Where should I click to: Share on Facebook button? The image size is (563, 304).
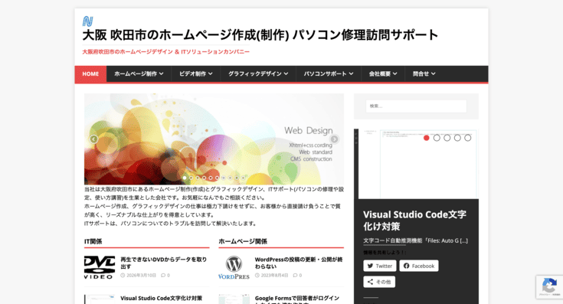pyautogui.click(x=419, y=266)
